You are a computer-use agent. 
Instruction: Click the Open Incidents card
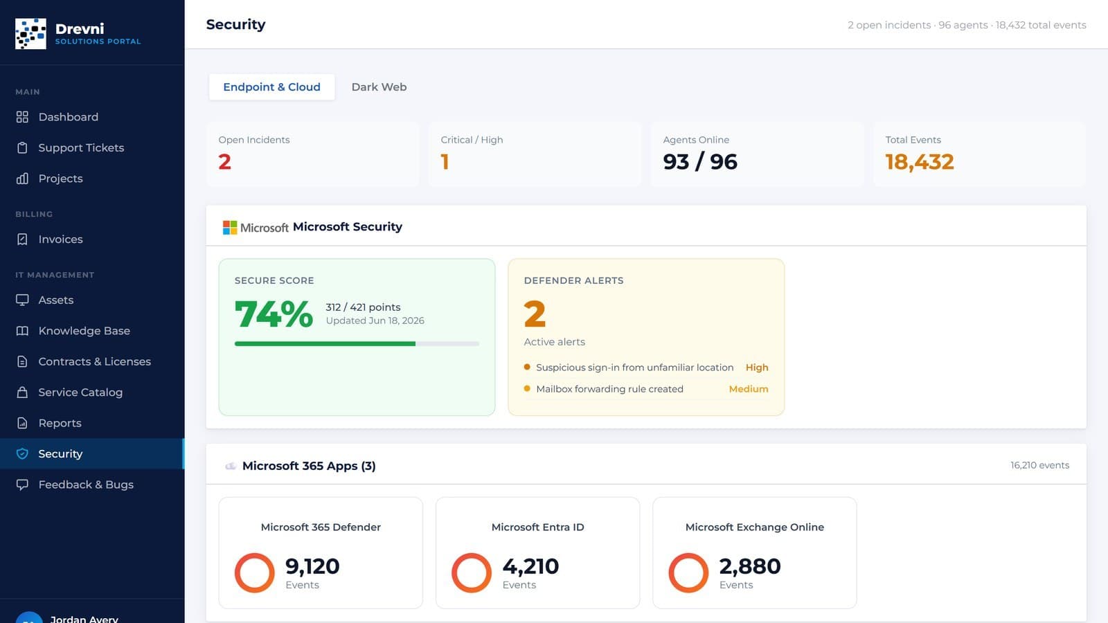[x=312, y=154]
